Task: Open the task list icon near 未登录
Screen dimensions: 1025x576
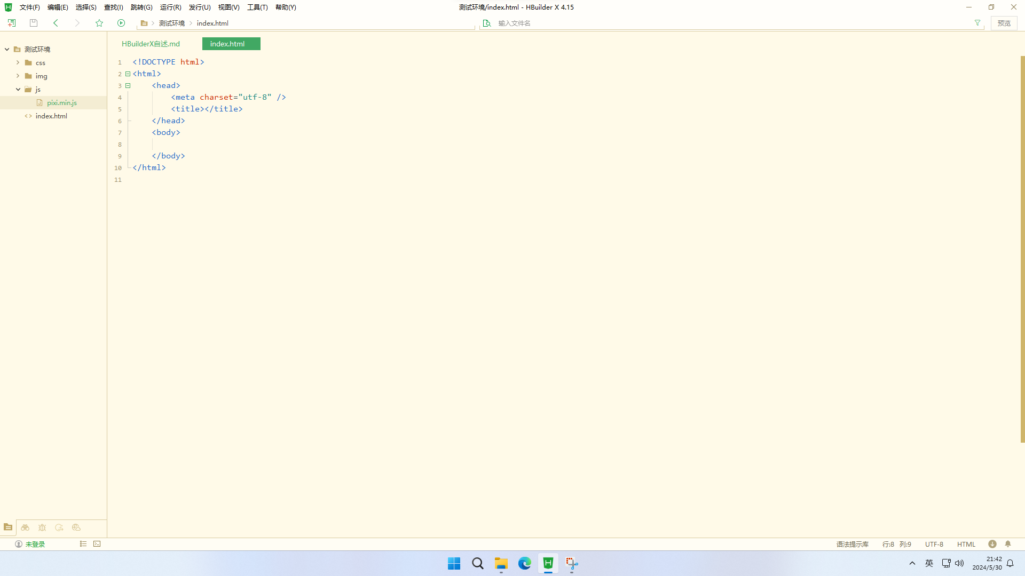Action: [83, 543]
